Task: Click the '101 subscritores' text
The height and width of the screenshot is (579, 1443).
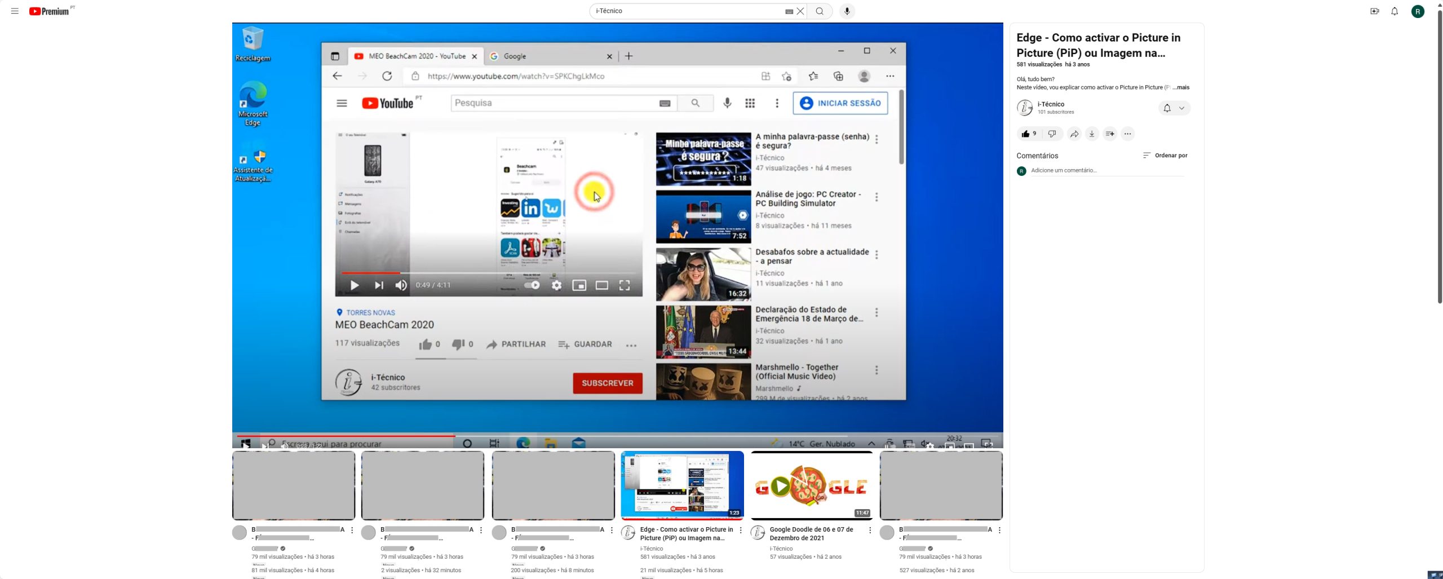Action: point(1056,112)
